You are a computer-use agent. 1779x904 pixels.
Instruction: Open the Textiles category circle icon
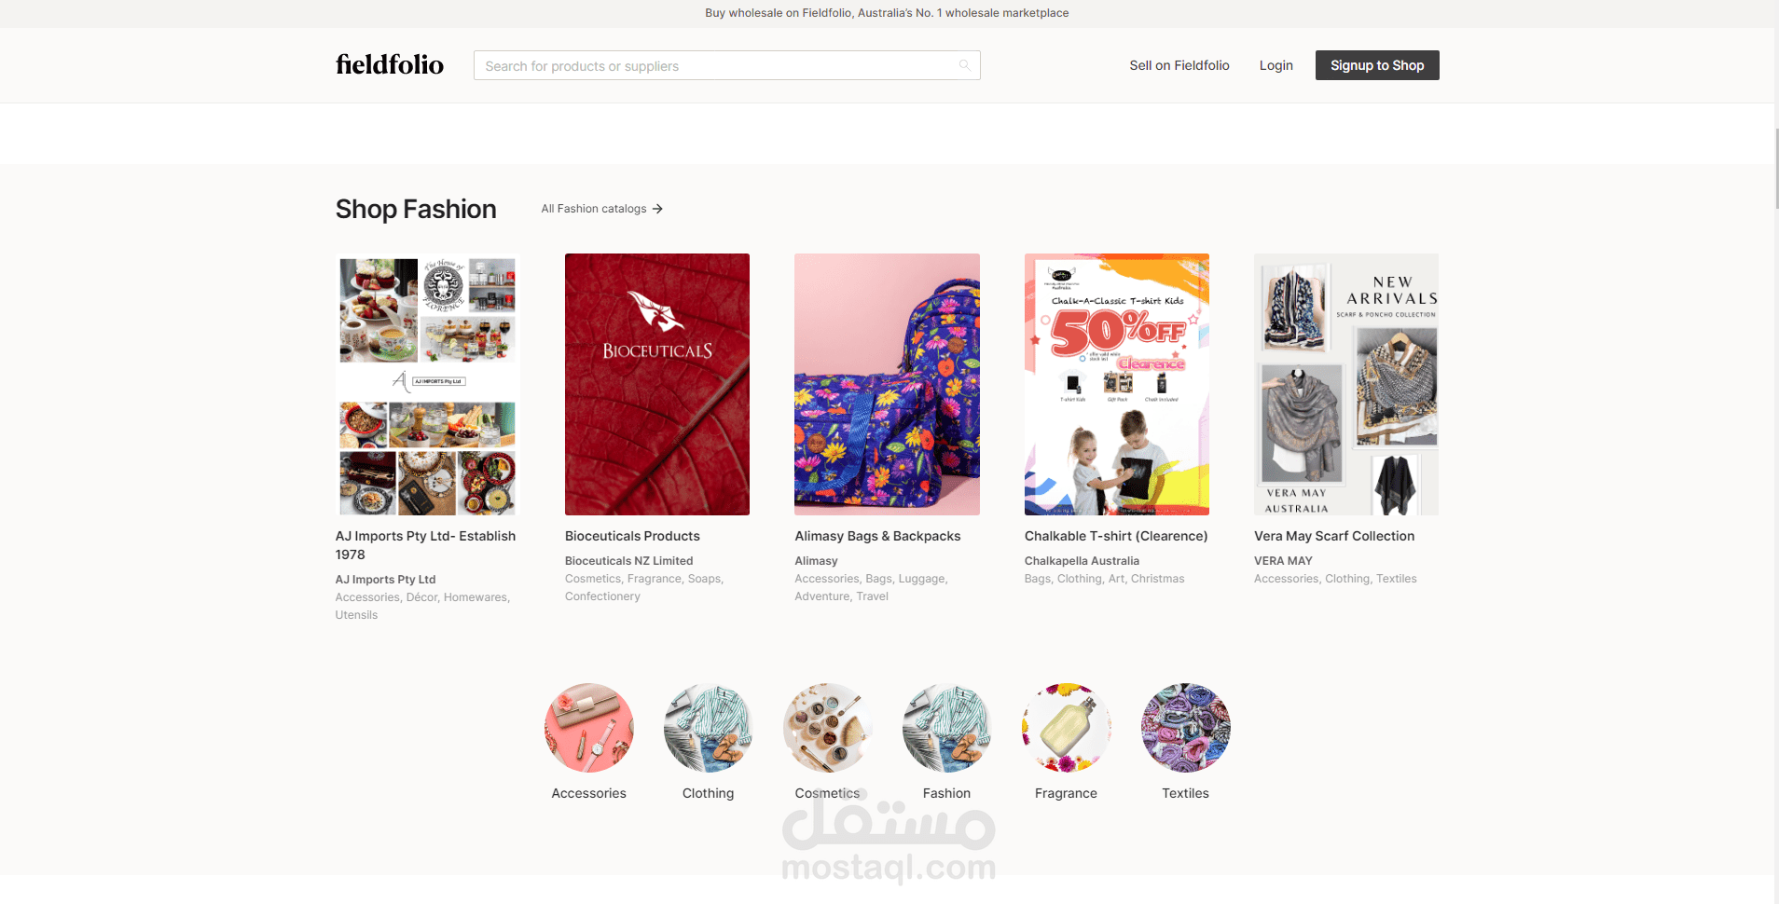coord(1186,728)
